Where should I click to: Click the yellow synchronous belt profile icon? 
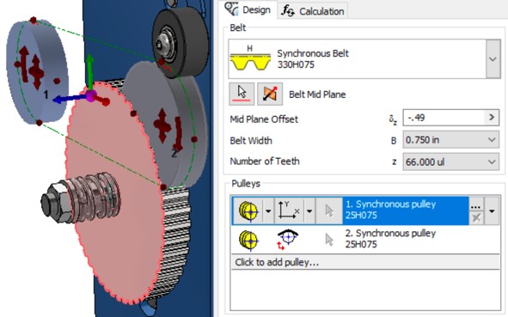[x=250, y=58]
